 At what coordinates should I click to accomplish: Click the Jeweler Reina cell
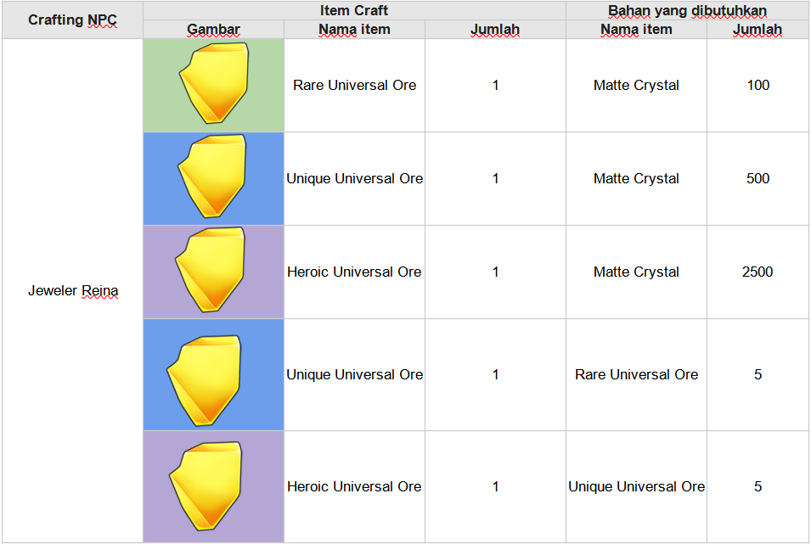(x=72, y=290)
